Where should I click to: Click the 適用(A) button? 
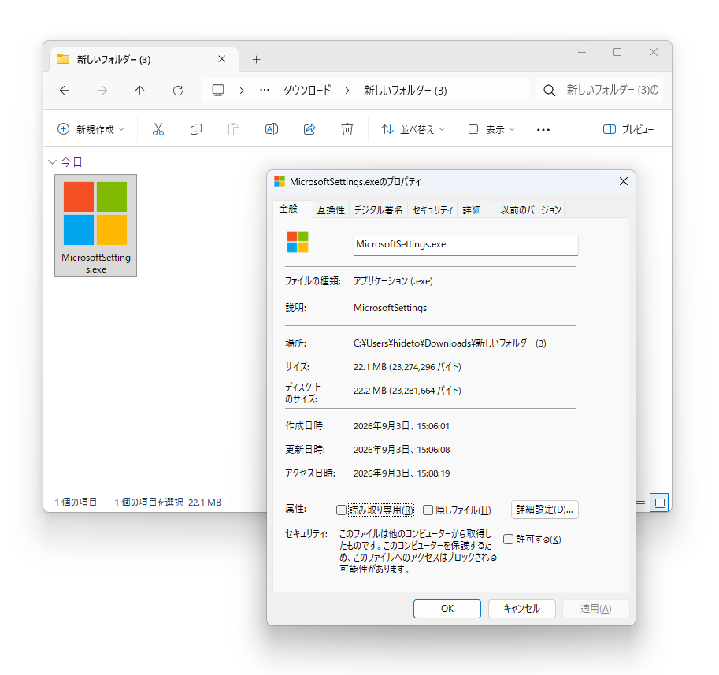595,609
